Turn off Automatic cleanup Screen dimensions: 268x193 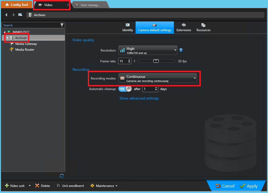tap(125, 89)
